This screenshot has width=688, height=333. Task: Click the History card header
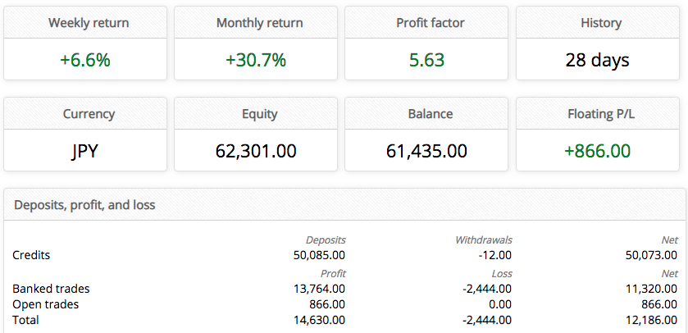(601, 23)
